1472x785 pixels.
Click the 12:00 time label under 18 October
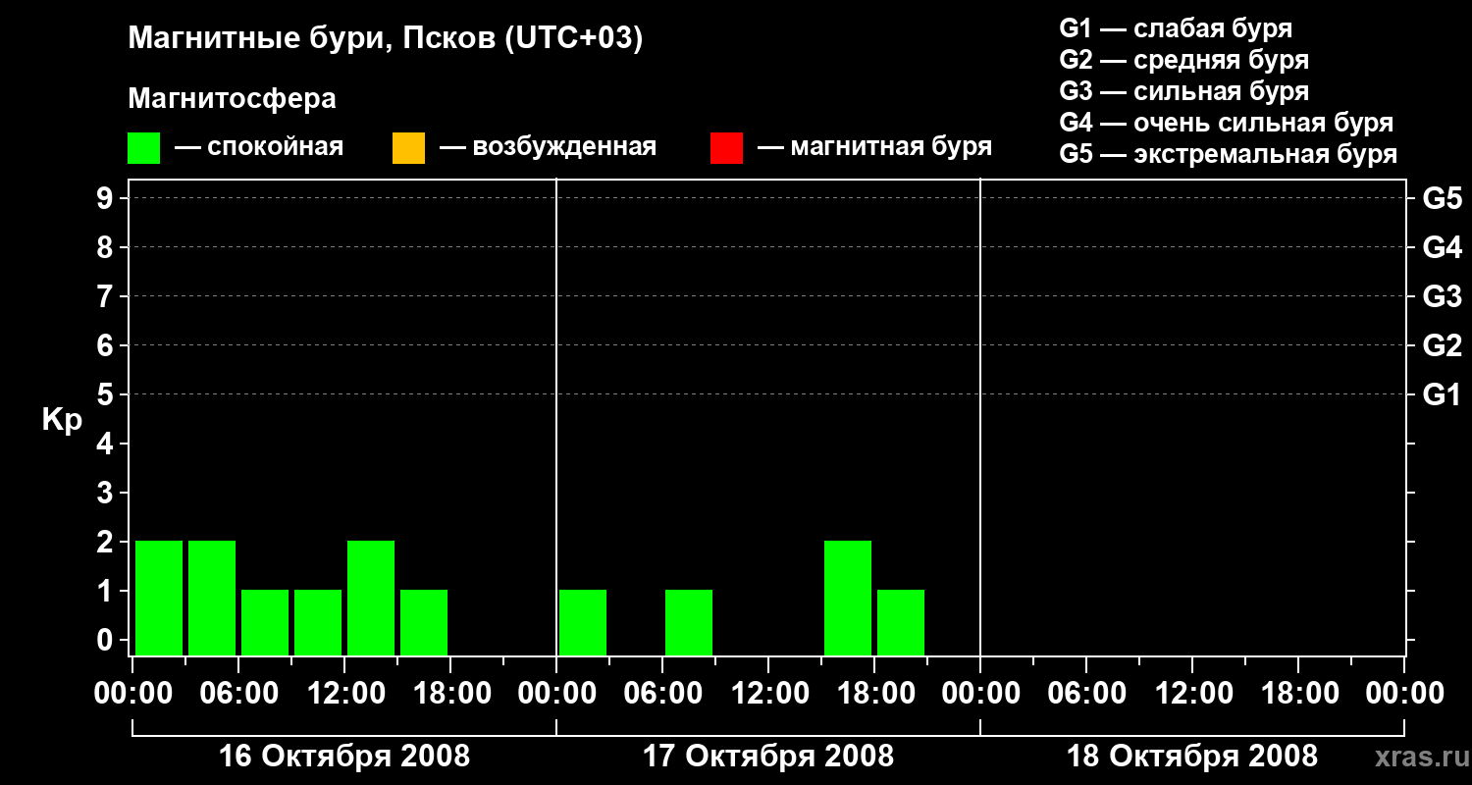tap(1192, 694)
